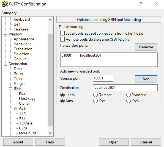This screenshot has height=147, width=164.
Task: Collapse the Window tree node
Action: click(x=5, y=34)
